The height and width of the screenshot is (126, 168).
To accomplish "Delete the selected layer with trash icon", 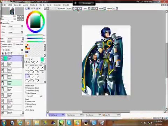I will point(12,53).
